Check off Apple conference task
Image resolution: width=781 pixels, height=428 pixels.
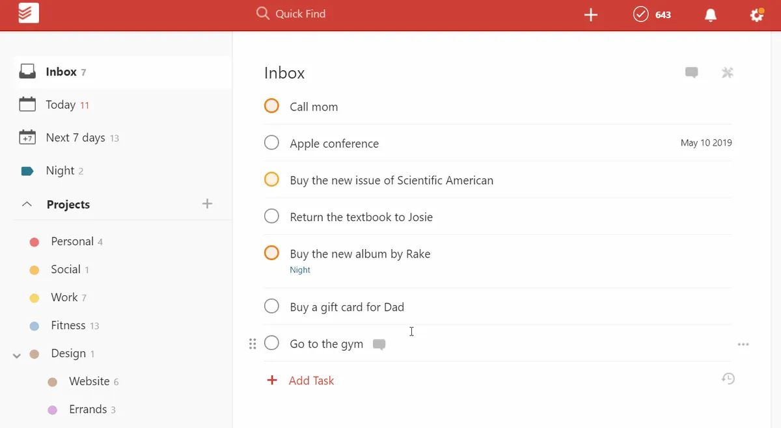click(x=271, y=143)
